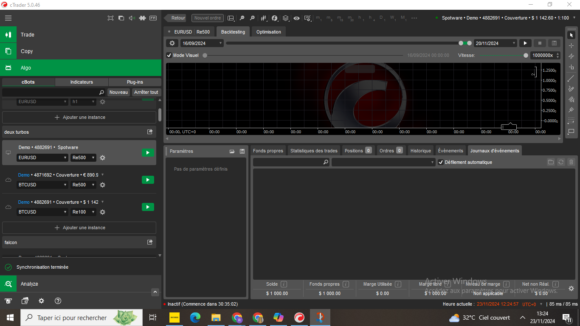The height and width of the screenshot is (326, 580).
Task: Open the candlestick chart type menu
Action: 264,18
